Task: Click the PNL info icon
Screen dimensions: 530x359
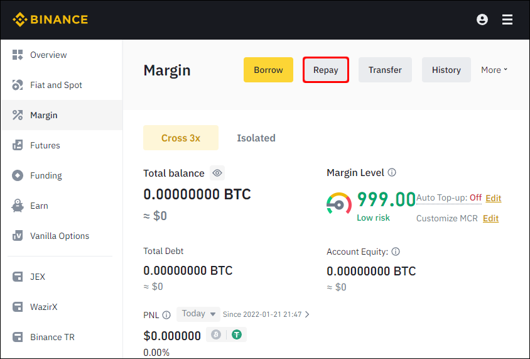Action: [x=166, y=315]
